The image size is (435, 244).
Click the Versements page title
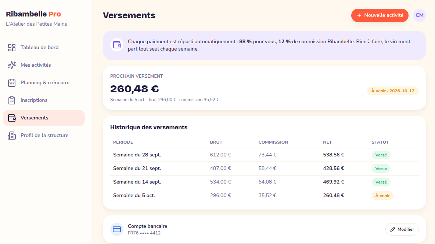129,15
